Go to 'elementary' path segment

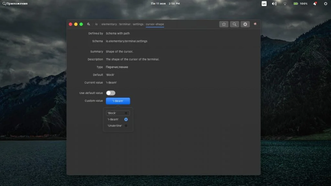pos(109,24)
